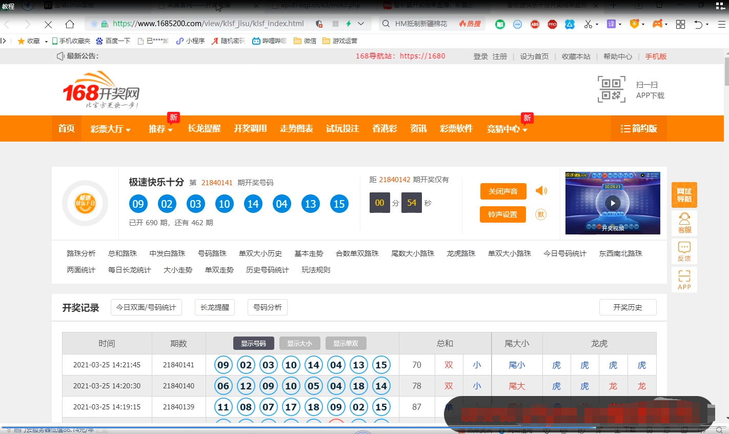Open the 走势图表 nav menu item

pos(296,129)
